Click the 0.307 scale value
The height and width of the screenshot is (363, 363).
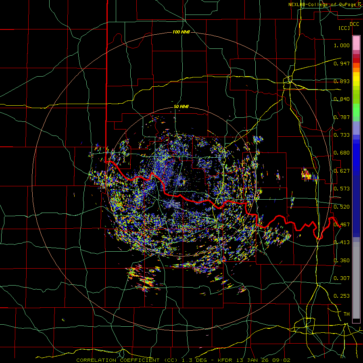[342, 278]
